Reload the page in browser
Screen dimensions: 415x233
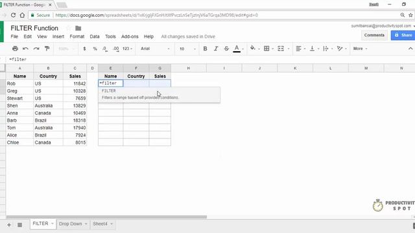coord(13,16)
